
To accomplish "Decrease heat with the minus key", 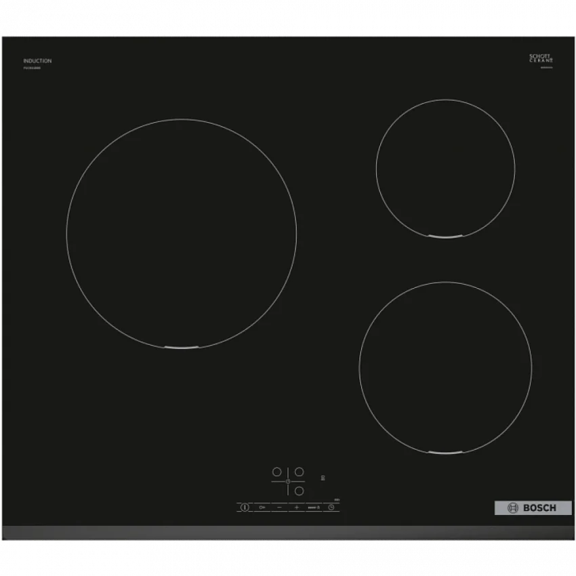I will click(x=280, y=508).
